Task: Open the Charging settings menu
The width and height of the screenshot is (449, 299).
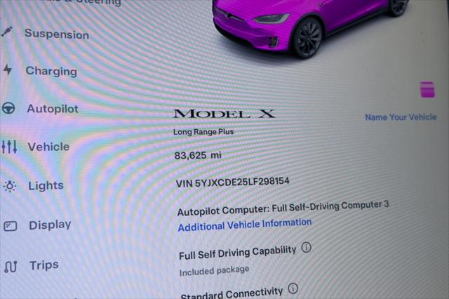Action: coord(51,71)
